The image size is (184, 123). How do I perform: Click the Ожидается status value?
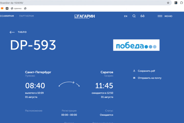(106, 115)
